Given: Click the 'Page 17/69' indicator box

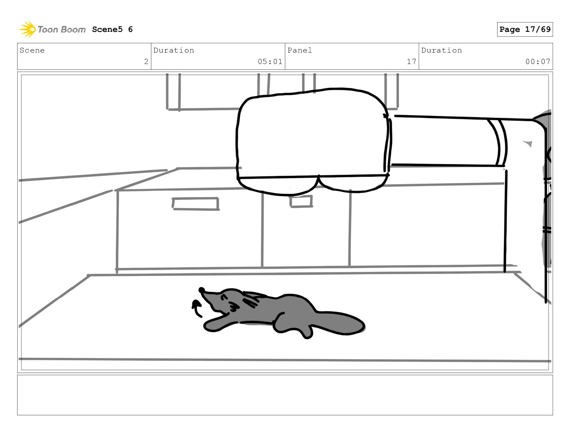Looking at the screenshot, I should [x=525, y=29].
